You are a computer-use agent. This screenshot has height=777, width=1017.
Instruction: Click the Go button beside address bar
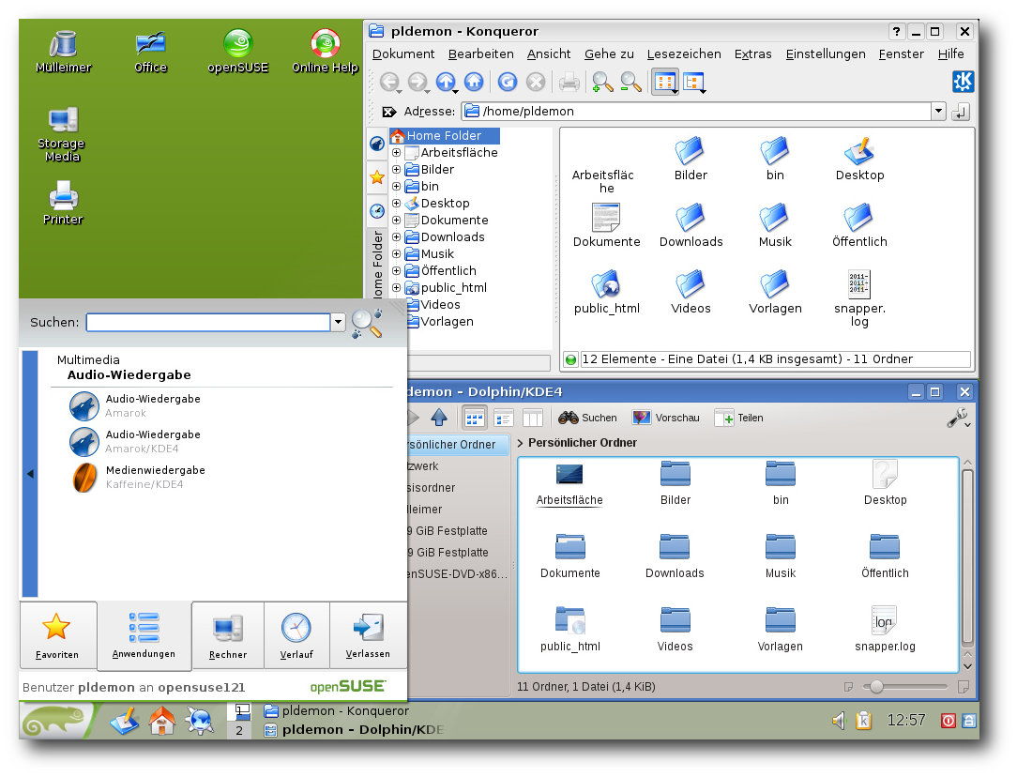[x=961, y=112]
